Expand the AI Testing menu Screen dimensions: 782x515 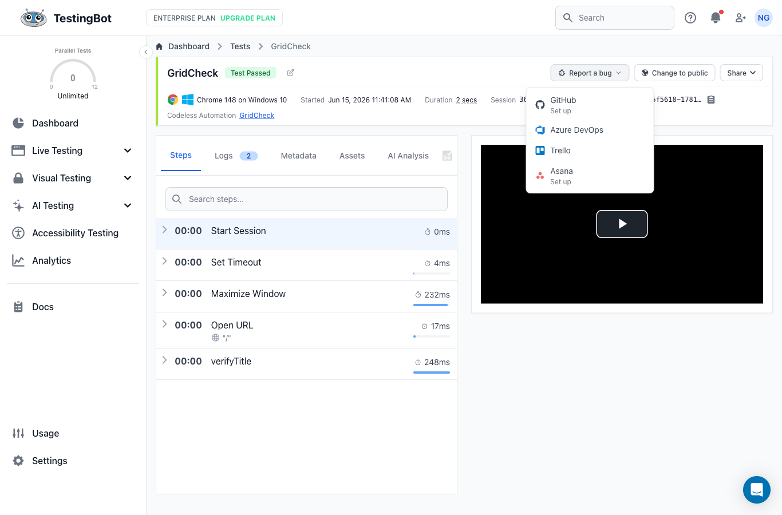73,205
